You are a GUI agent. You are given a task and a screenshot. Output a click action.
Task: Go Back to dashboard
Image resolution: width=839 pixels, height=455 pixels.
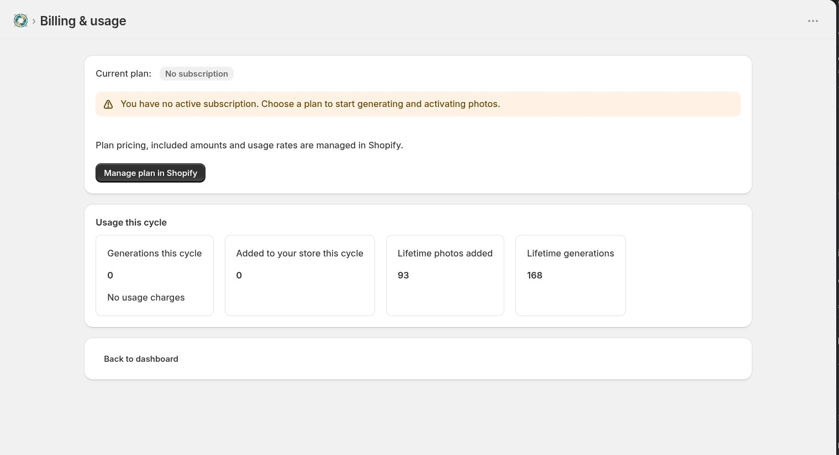(x=141, y=359)
